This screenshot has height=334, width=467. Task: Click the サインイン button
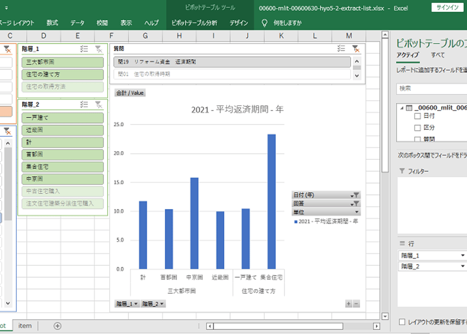[447, 8]
